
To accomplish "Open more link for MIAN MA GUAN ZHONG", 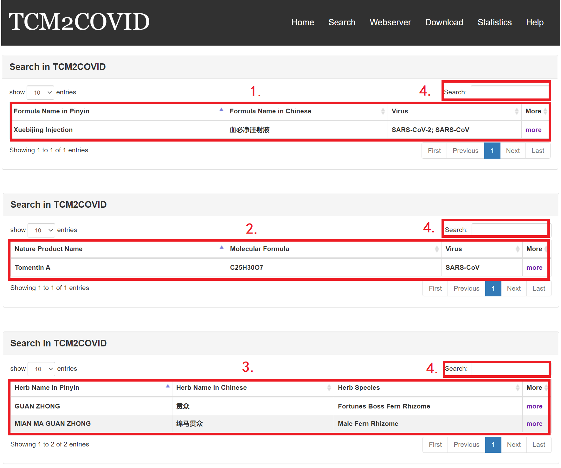I will [534, 424].
